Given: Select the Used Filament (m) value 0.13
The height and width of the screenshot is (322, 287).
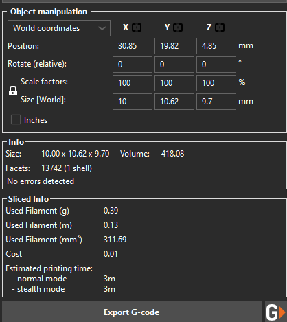Looking at the screenshot, I should 111,225.
